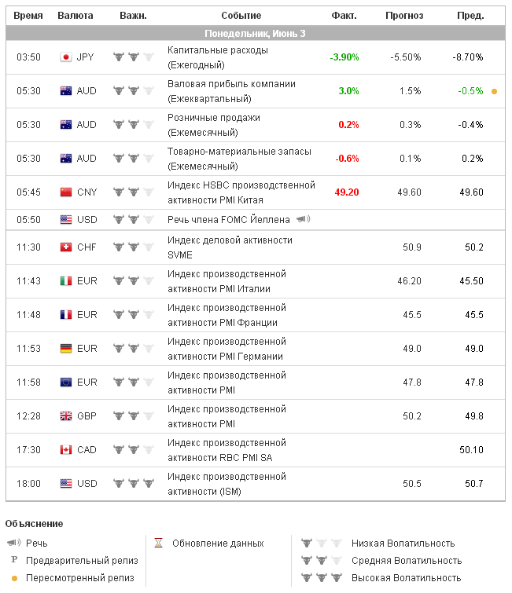Sort by the Время column header
The height and width of the screenshot is (593, 512).
click(x=28, y=16)
